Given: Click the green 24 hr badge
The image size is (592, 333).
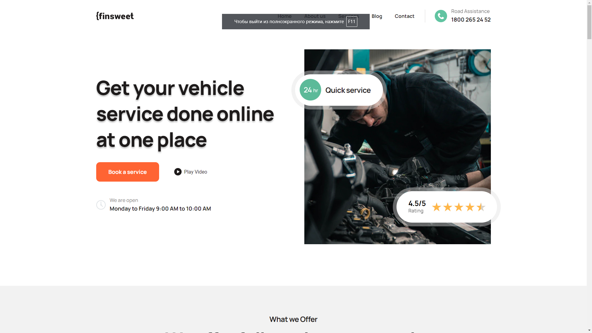Looking at the screenshot, I should pos(310,90).
